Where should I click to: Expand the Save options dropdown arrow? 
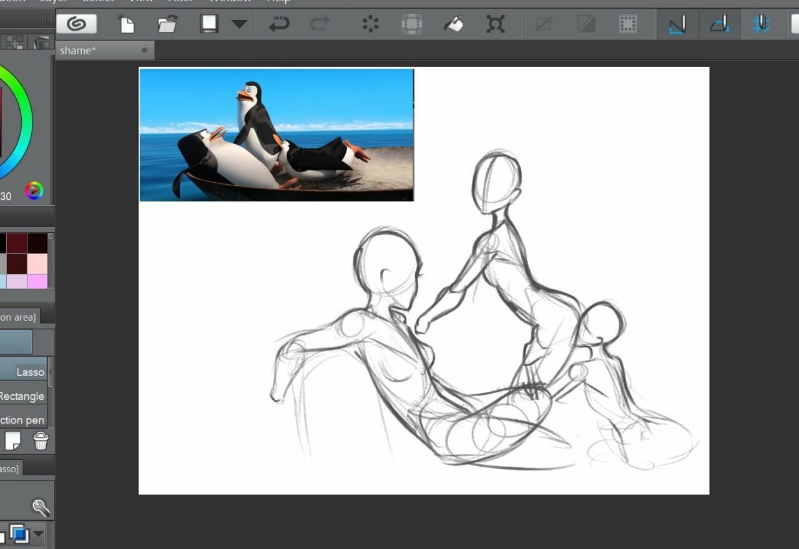(x=239, y=24)
